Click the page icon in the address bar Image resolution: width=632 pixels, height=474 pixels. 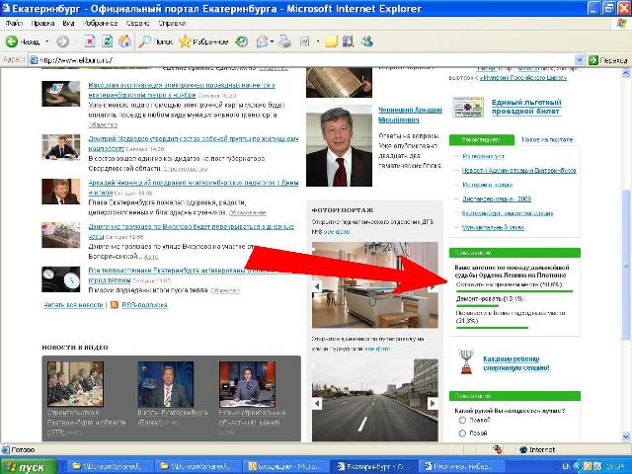(x=34, y=60)
